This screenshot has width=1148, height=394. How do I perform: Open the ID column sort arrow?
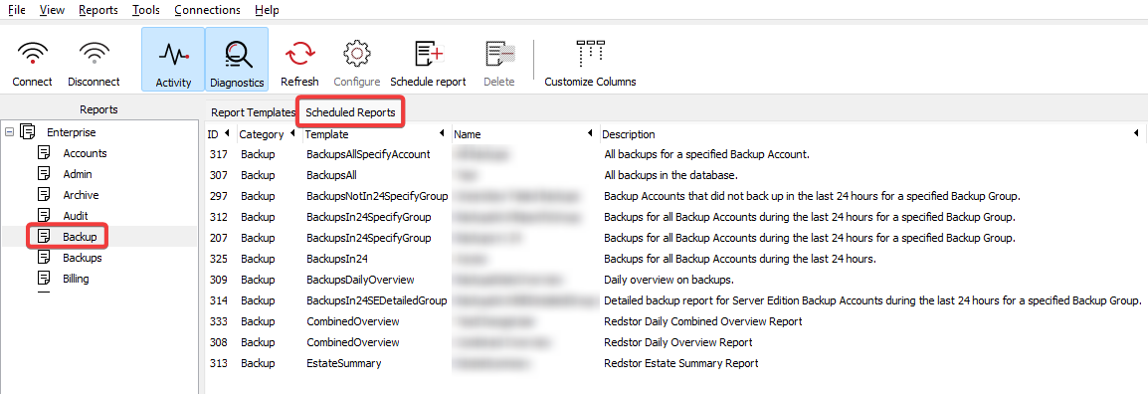pos(227,133)
